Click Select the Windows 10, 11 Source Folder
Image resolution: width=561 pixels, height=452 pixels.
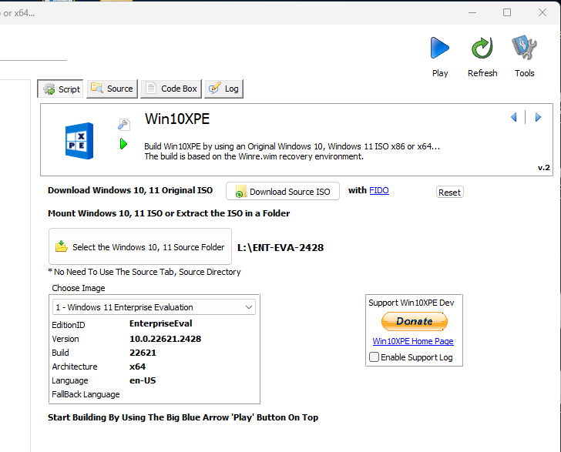pyautogui.click(x=140, y=246)
